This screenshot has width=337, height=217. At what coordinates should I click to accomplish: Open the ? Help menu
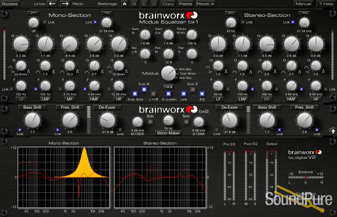tap(326, 4)
